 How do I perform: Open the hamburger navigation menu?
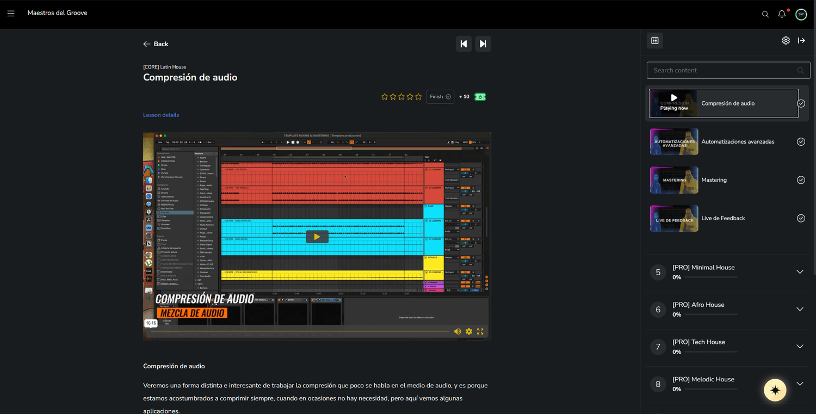click(x=11, y=13)
